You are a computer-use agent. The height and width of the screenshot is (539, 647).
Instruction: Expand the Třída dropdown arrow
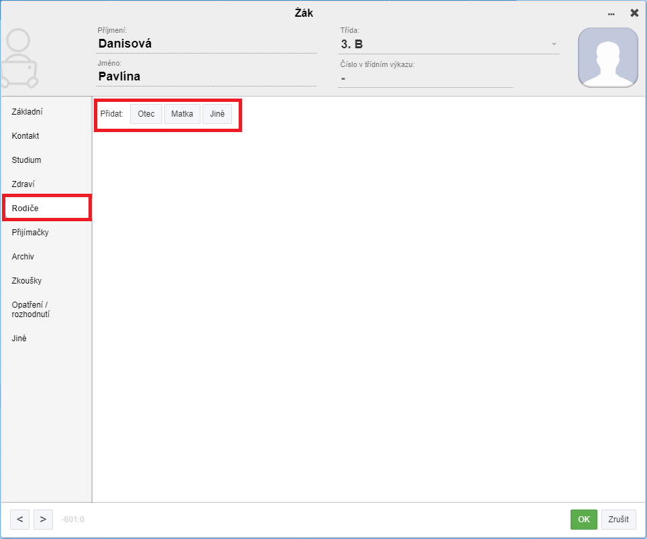click(x=554, y=45)
